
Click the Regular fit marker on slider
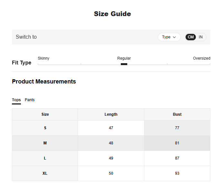(x=124, y=64)
